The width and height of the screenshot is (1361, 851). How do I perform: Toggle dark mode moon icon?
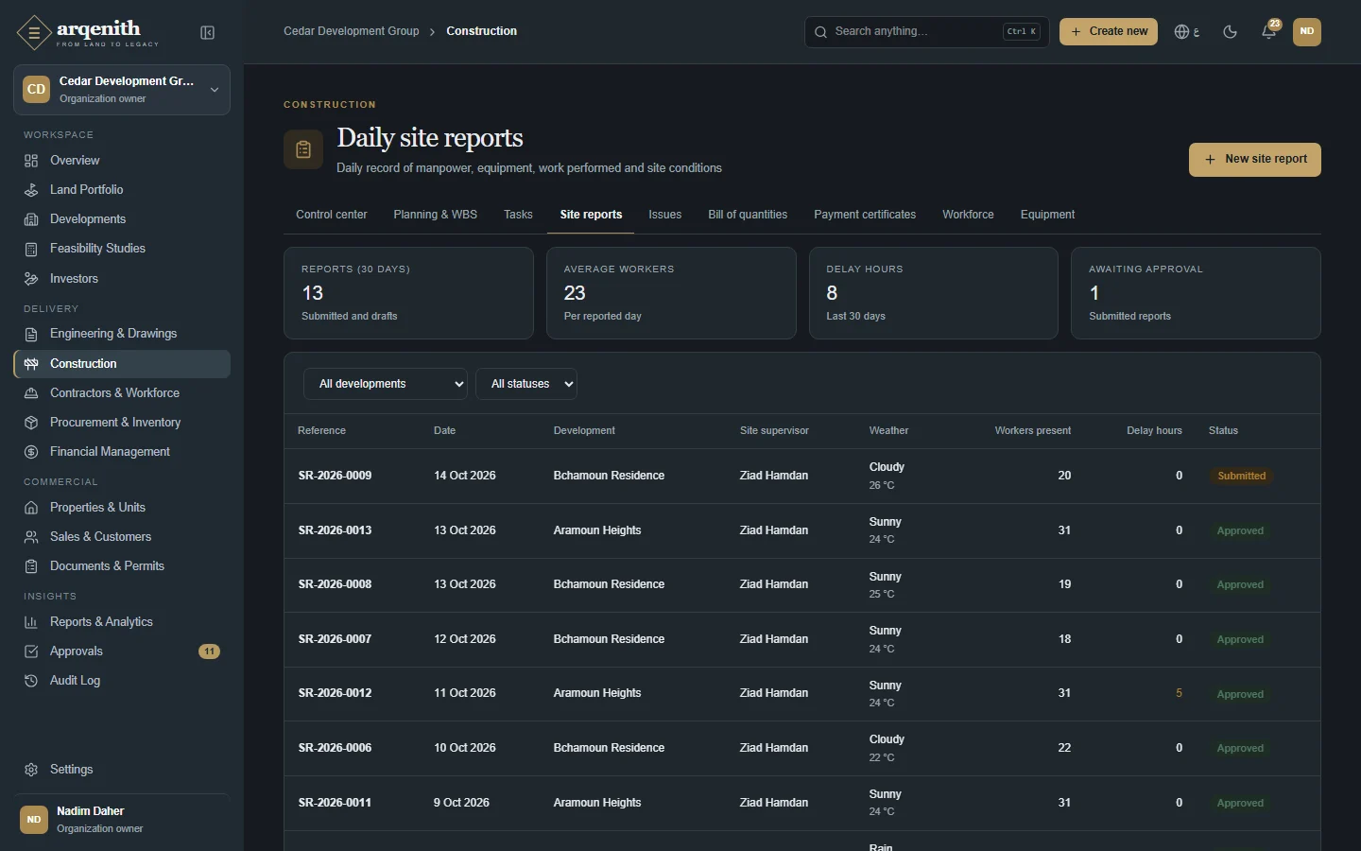click(1230, 32)
